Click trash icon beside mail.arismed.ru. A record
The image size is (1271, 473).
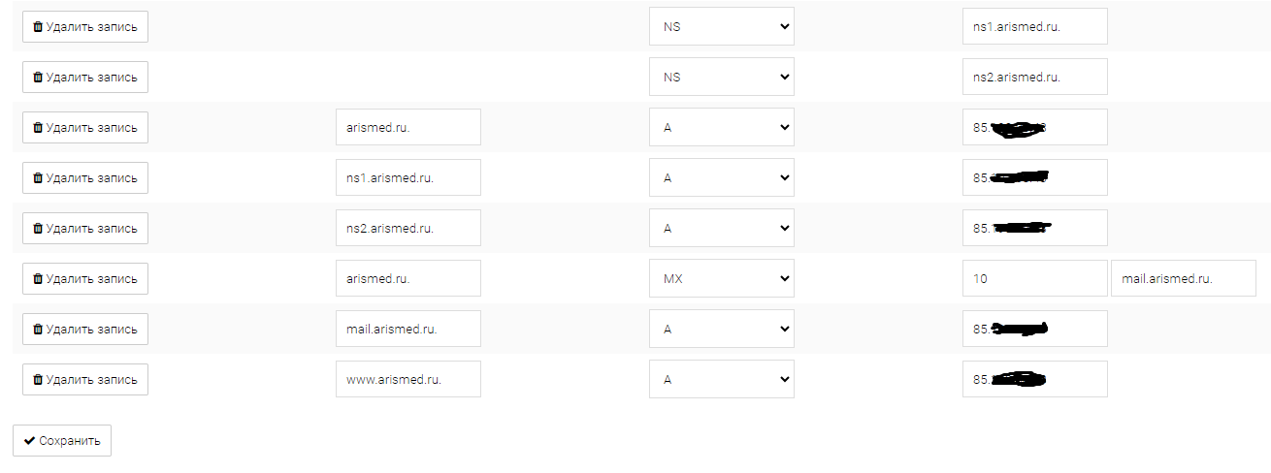point(38,330)
